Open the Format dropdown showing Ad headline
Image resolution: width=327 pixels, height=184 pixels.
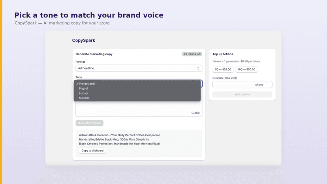pyautogui.click(x=139, y=68)
